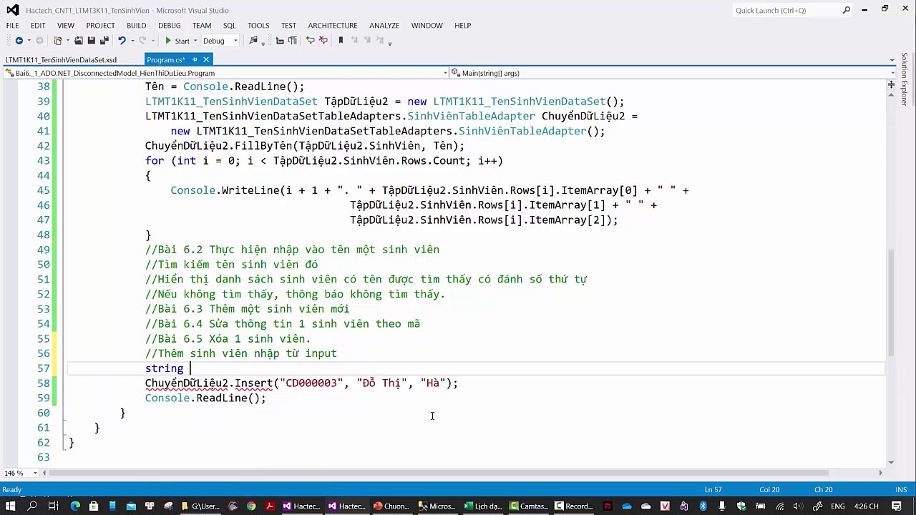Viewport: 916px width, 515px height.
Task: Open the DEBUG menu
Action: coord(169,25)
